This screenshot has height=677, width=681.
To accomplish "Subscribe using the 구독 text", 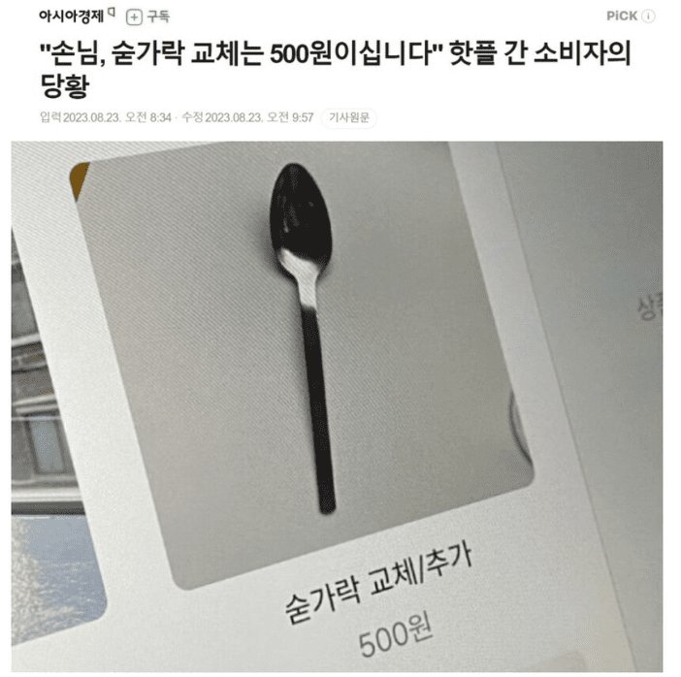I will tap(158, 16).
